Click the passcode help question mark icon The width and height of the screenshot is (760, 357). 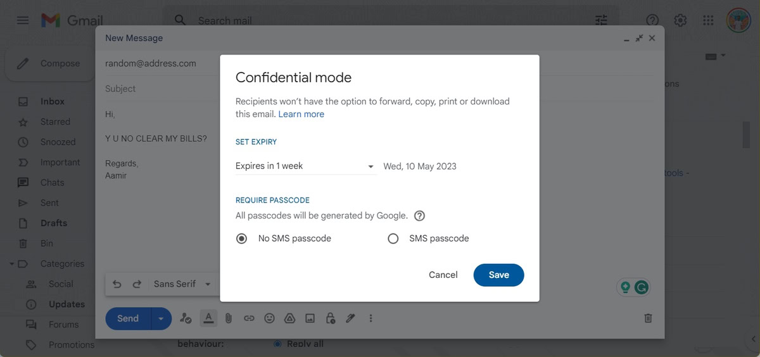[x=419, y=216]
